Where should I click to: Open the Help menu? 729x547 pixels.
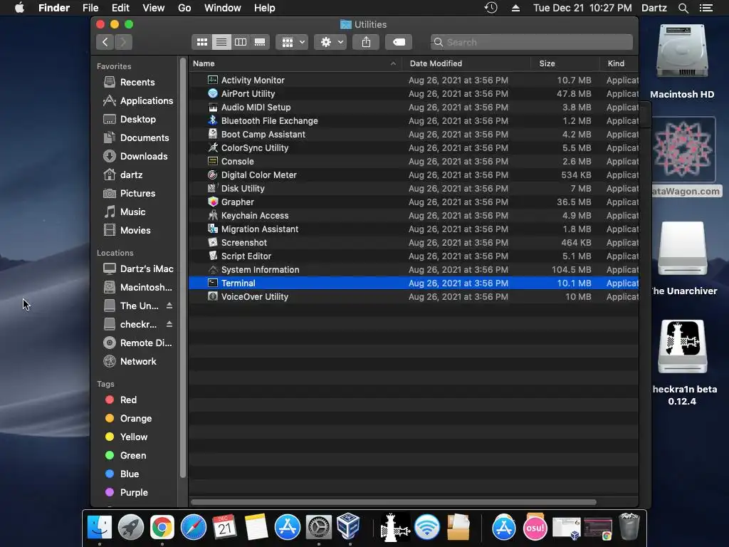tap(265, 8)
